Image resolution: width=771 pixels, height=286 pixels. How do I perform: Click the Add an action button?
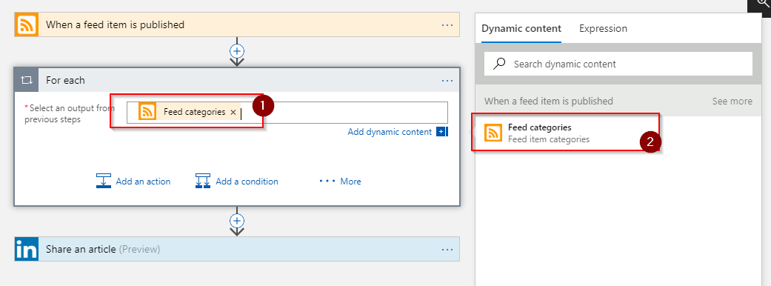[133, 181]
